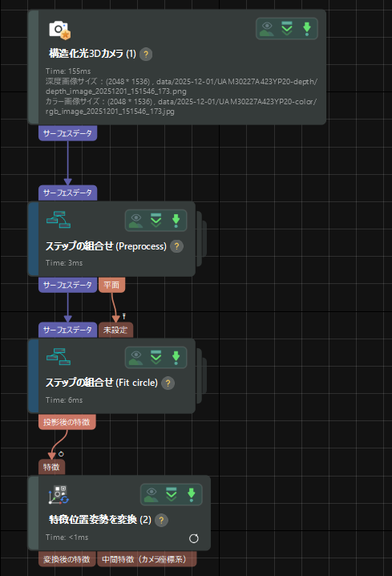Expand the Fit circle node side handle
Viewport: 392px width, 576px height.
point(201,375)
